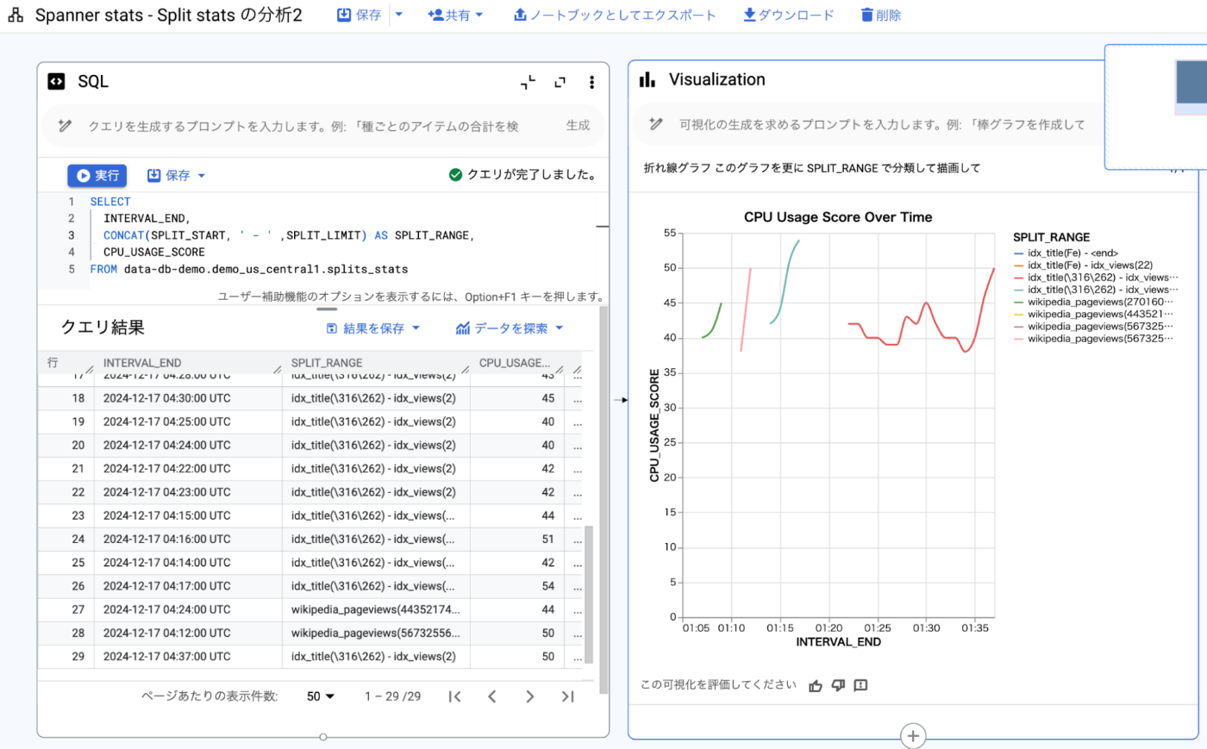Click the SPLIT_RANGE legend title

(1051, 237)
